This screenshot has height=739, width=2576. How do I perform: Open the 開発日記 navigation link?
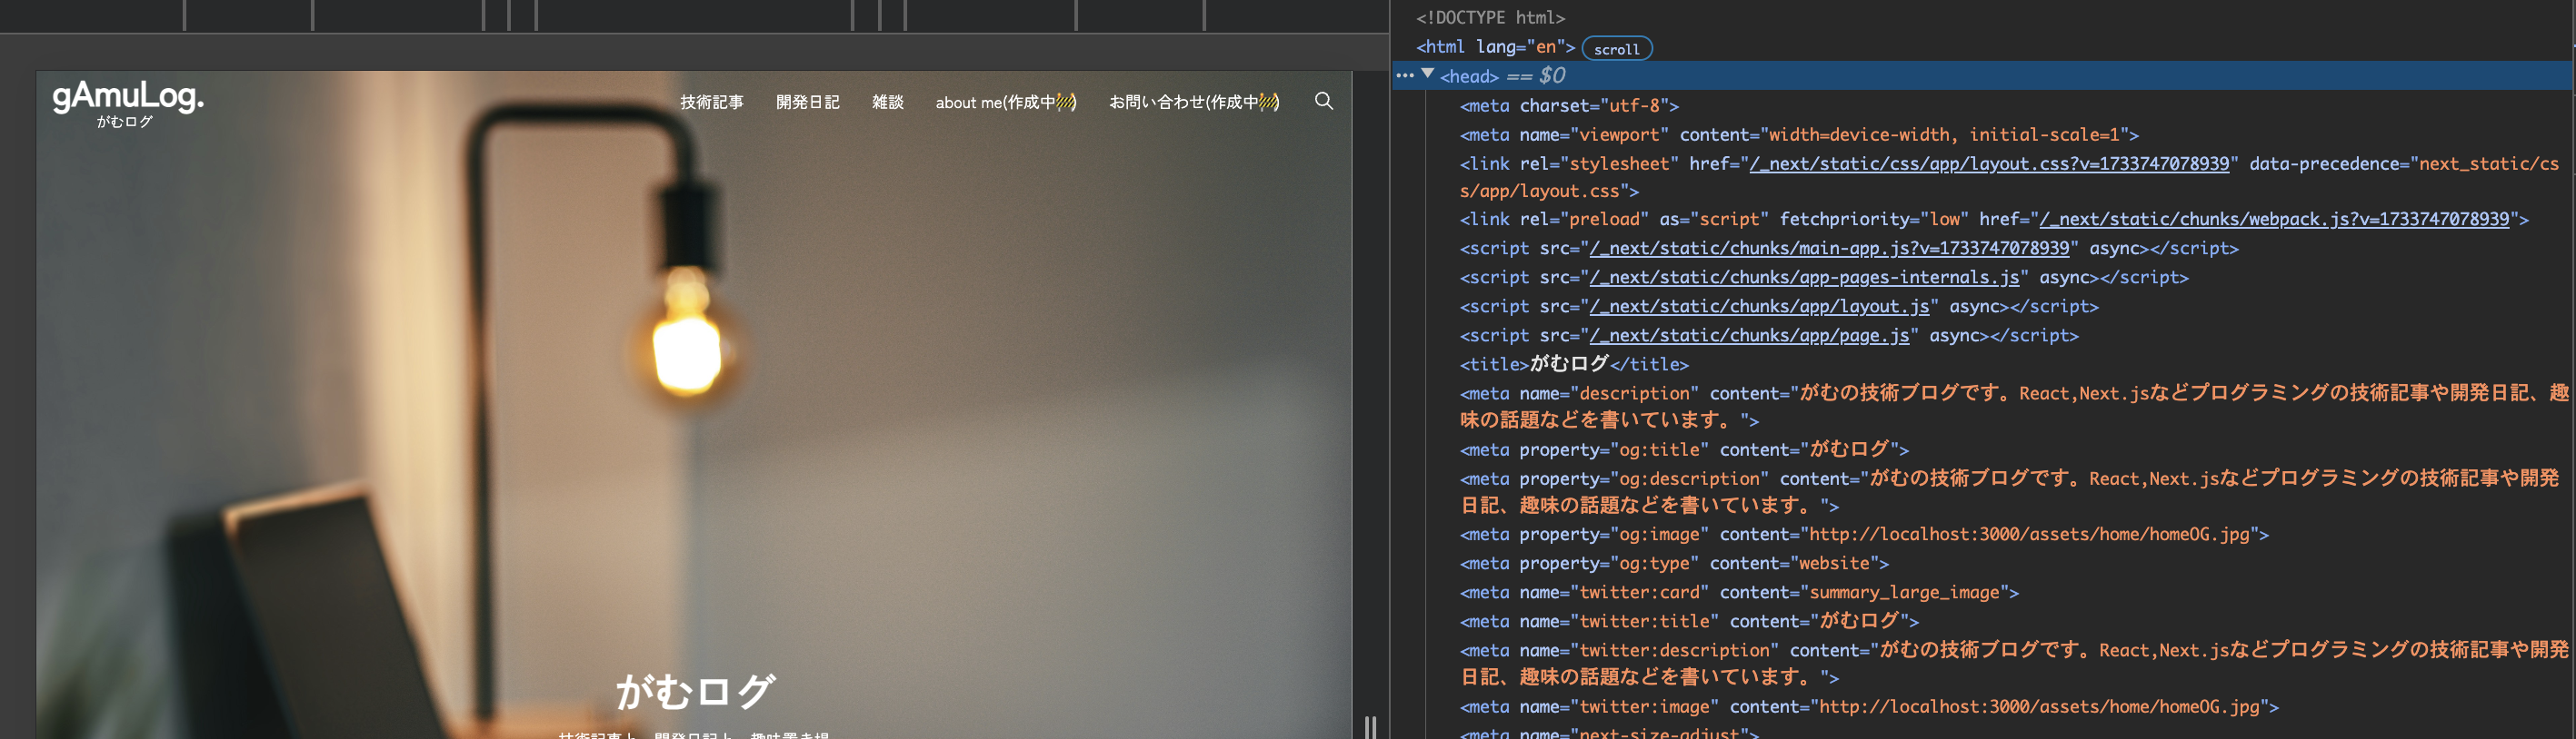[x=807, y=102]
